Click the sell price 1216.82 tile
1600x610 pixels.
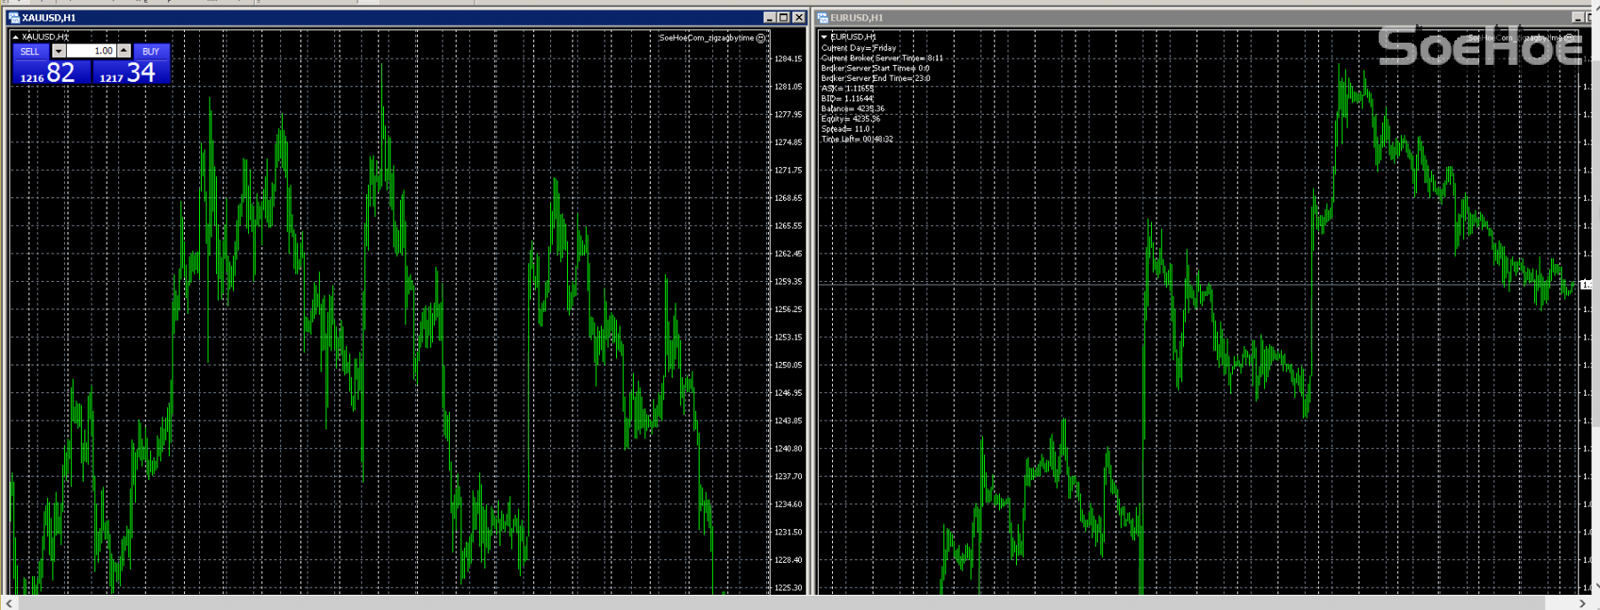click(x=52, y=72)
